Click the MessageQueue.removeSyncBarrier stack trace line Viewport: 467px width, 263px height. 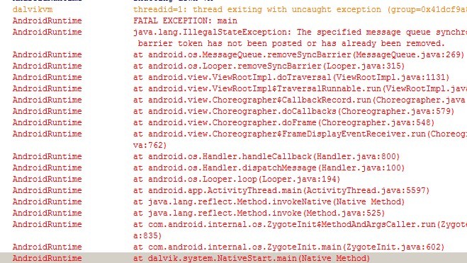coord(234,54)
